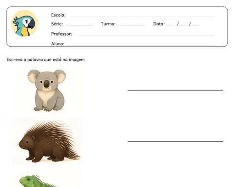Click the 'Data:' label

159,24
